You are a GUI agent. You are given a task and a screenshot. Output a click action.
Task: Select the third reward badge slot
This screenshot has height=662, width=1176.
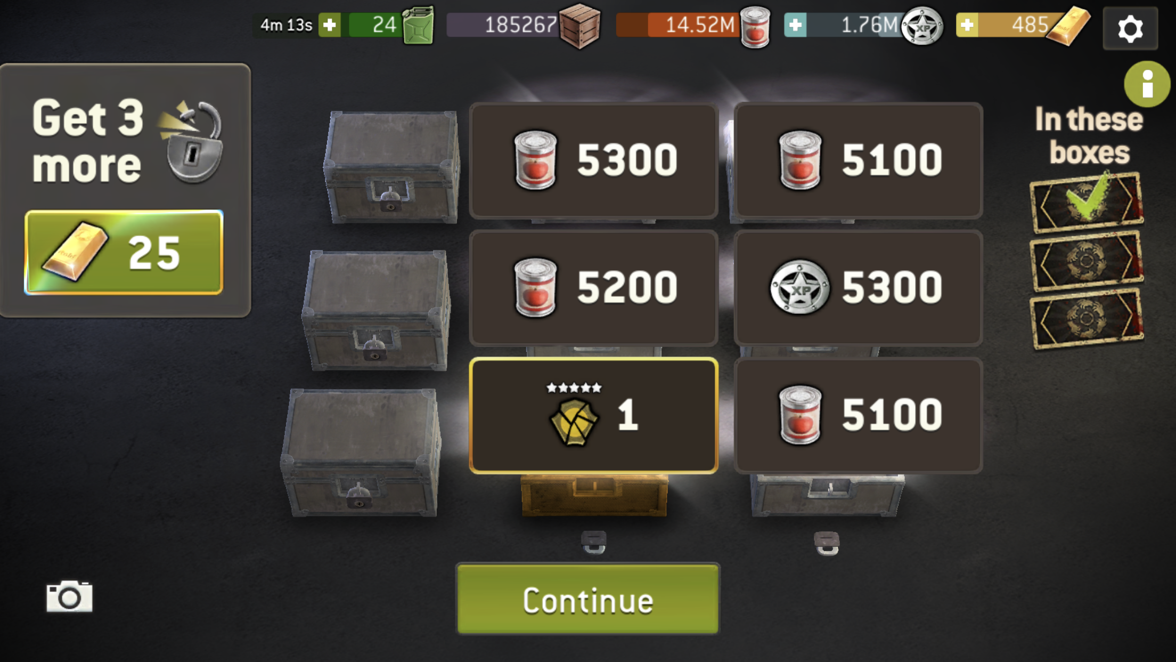pyautogui.click(x=1087, y=319)
